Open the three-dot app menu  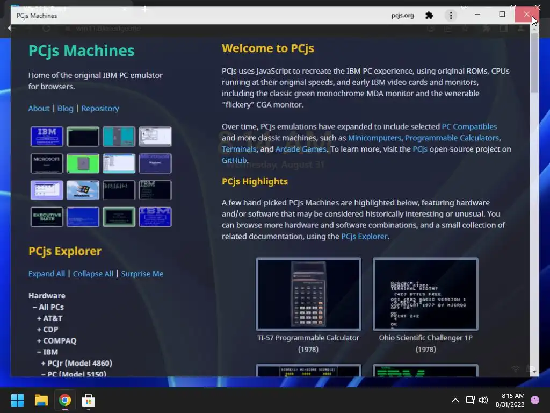(451, 16)
